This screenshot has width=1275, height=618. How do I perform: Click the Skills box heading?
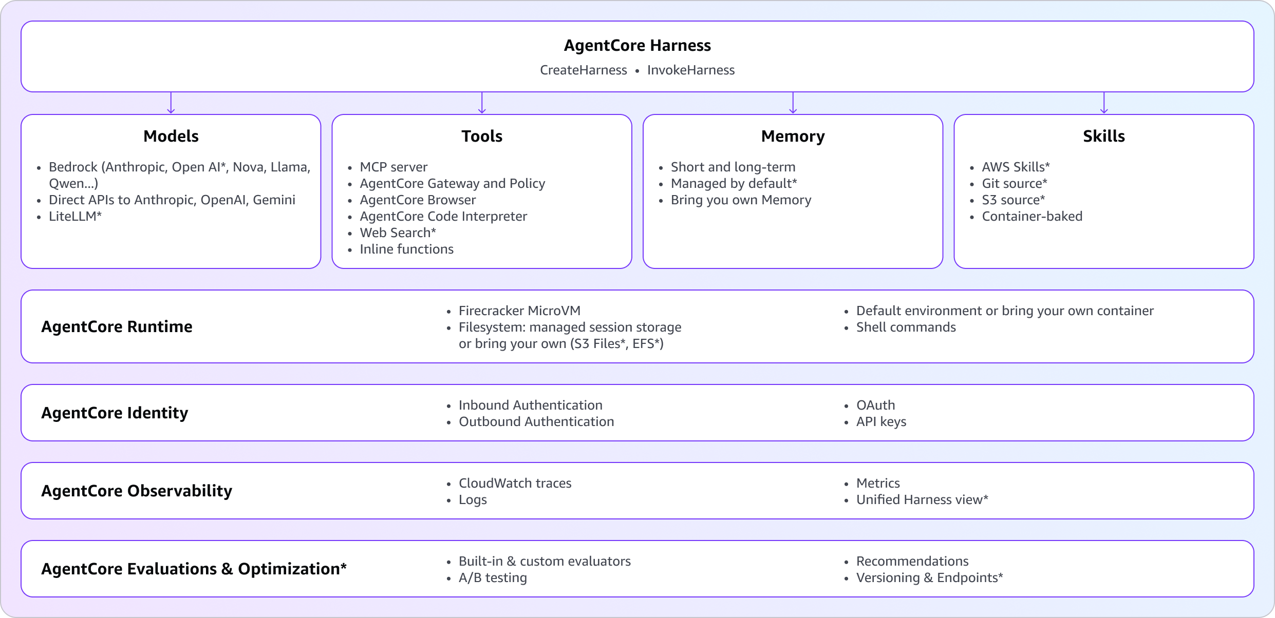click(1104, 136)
